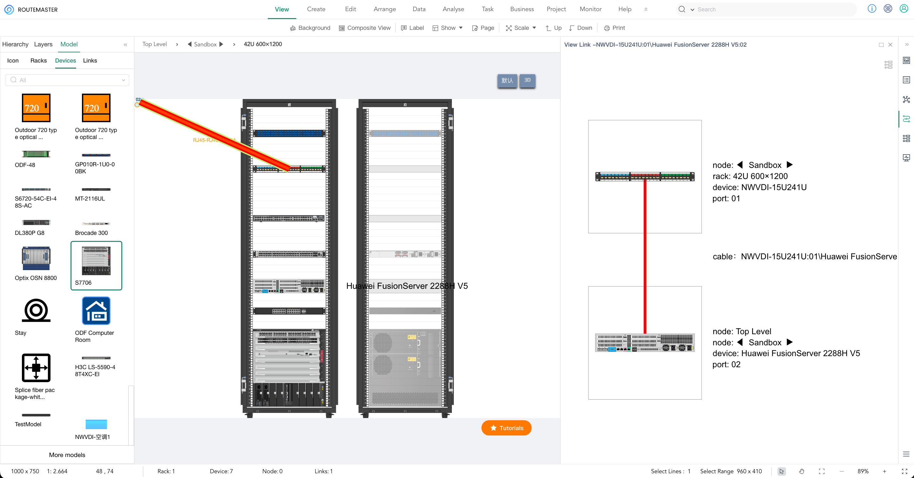Click the Background toolbar button
914x478 pixels.
coord(310,28)
